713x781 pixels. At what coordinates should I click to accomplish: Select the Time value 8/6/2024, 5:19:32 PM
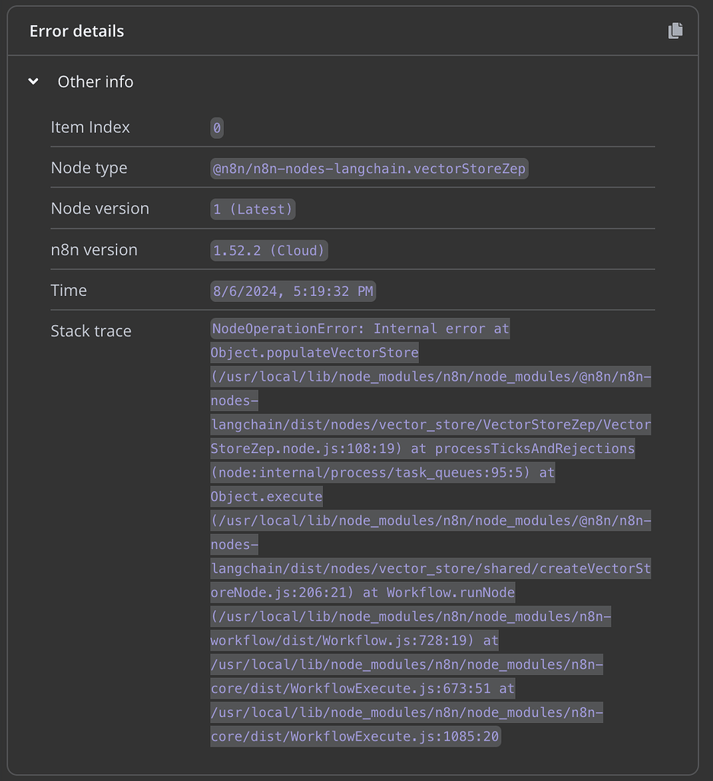click(x=293, y=291)
